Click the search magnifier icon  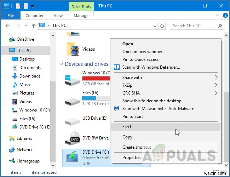220,26
